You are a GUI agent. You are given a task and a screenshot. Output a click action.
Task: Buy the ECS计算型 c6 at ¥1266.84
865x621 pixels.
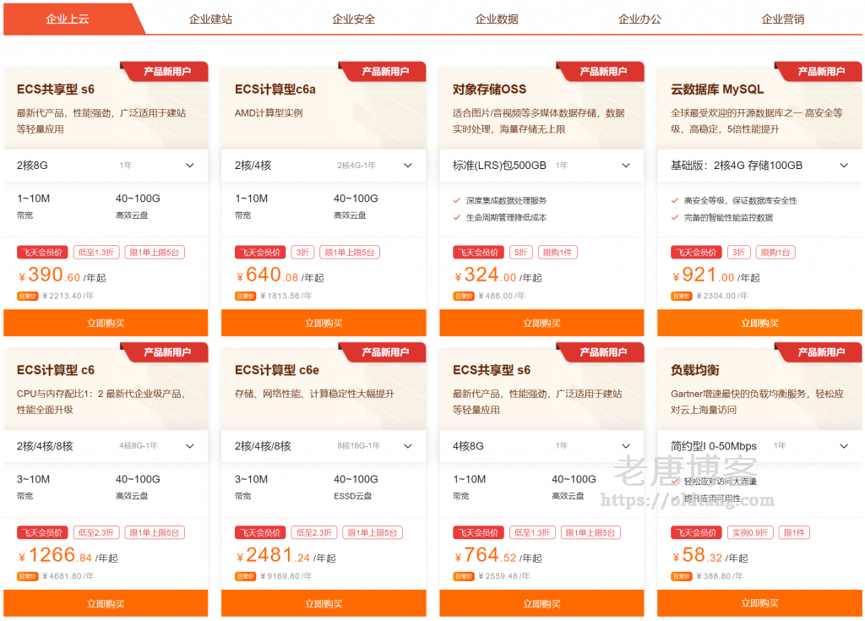click(106, 603)
